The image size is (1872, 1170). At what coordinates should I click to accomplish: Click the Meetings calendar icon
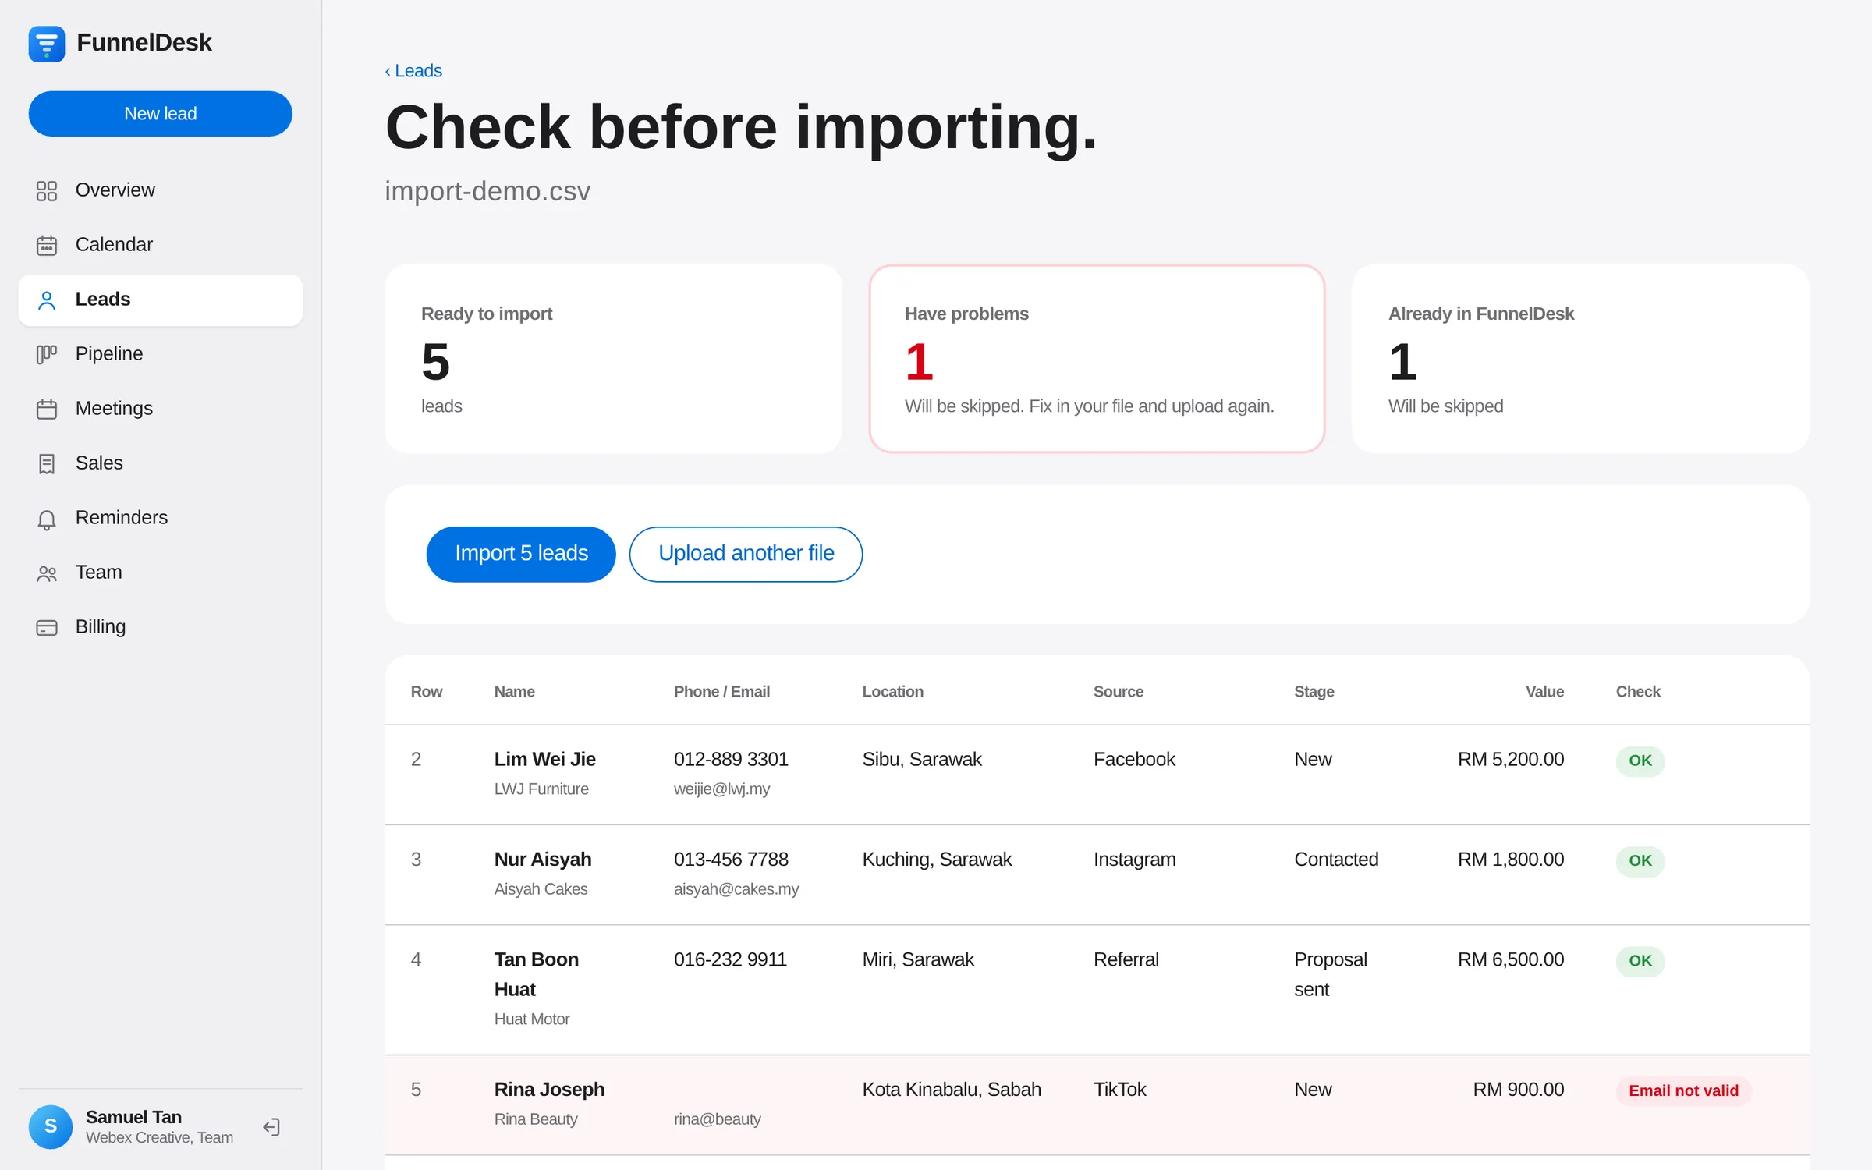click(47, 409)
